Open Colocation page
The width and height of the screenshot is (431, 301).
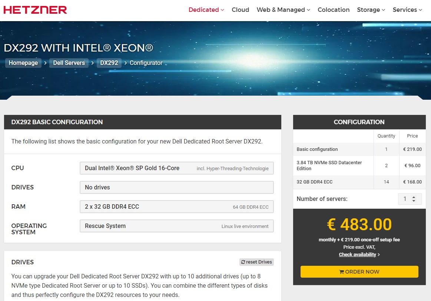coord(334,10)
